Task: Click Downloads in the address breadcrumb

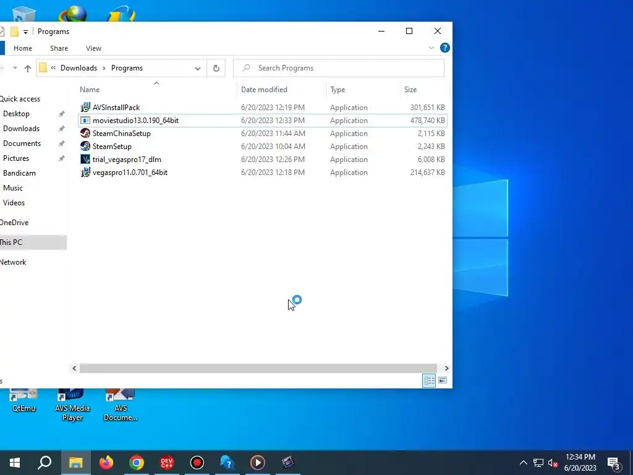Action: pyautogui.click(x=79, y=68)
